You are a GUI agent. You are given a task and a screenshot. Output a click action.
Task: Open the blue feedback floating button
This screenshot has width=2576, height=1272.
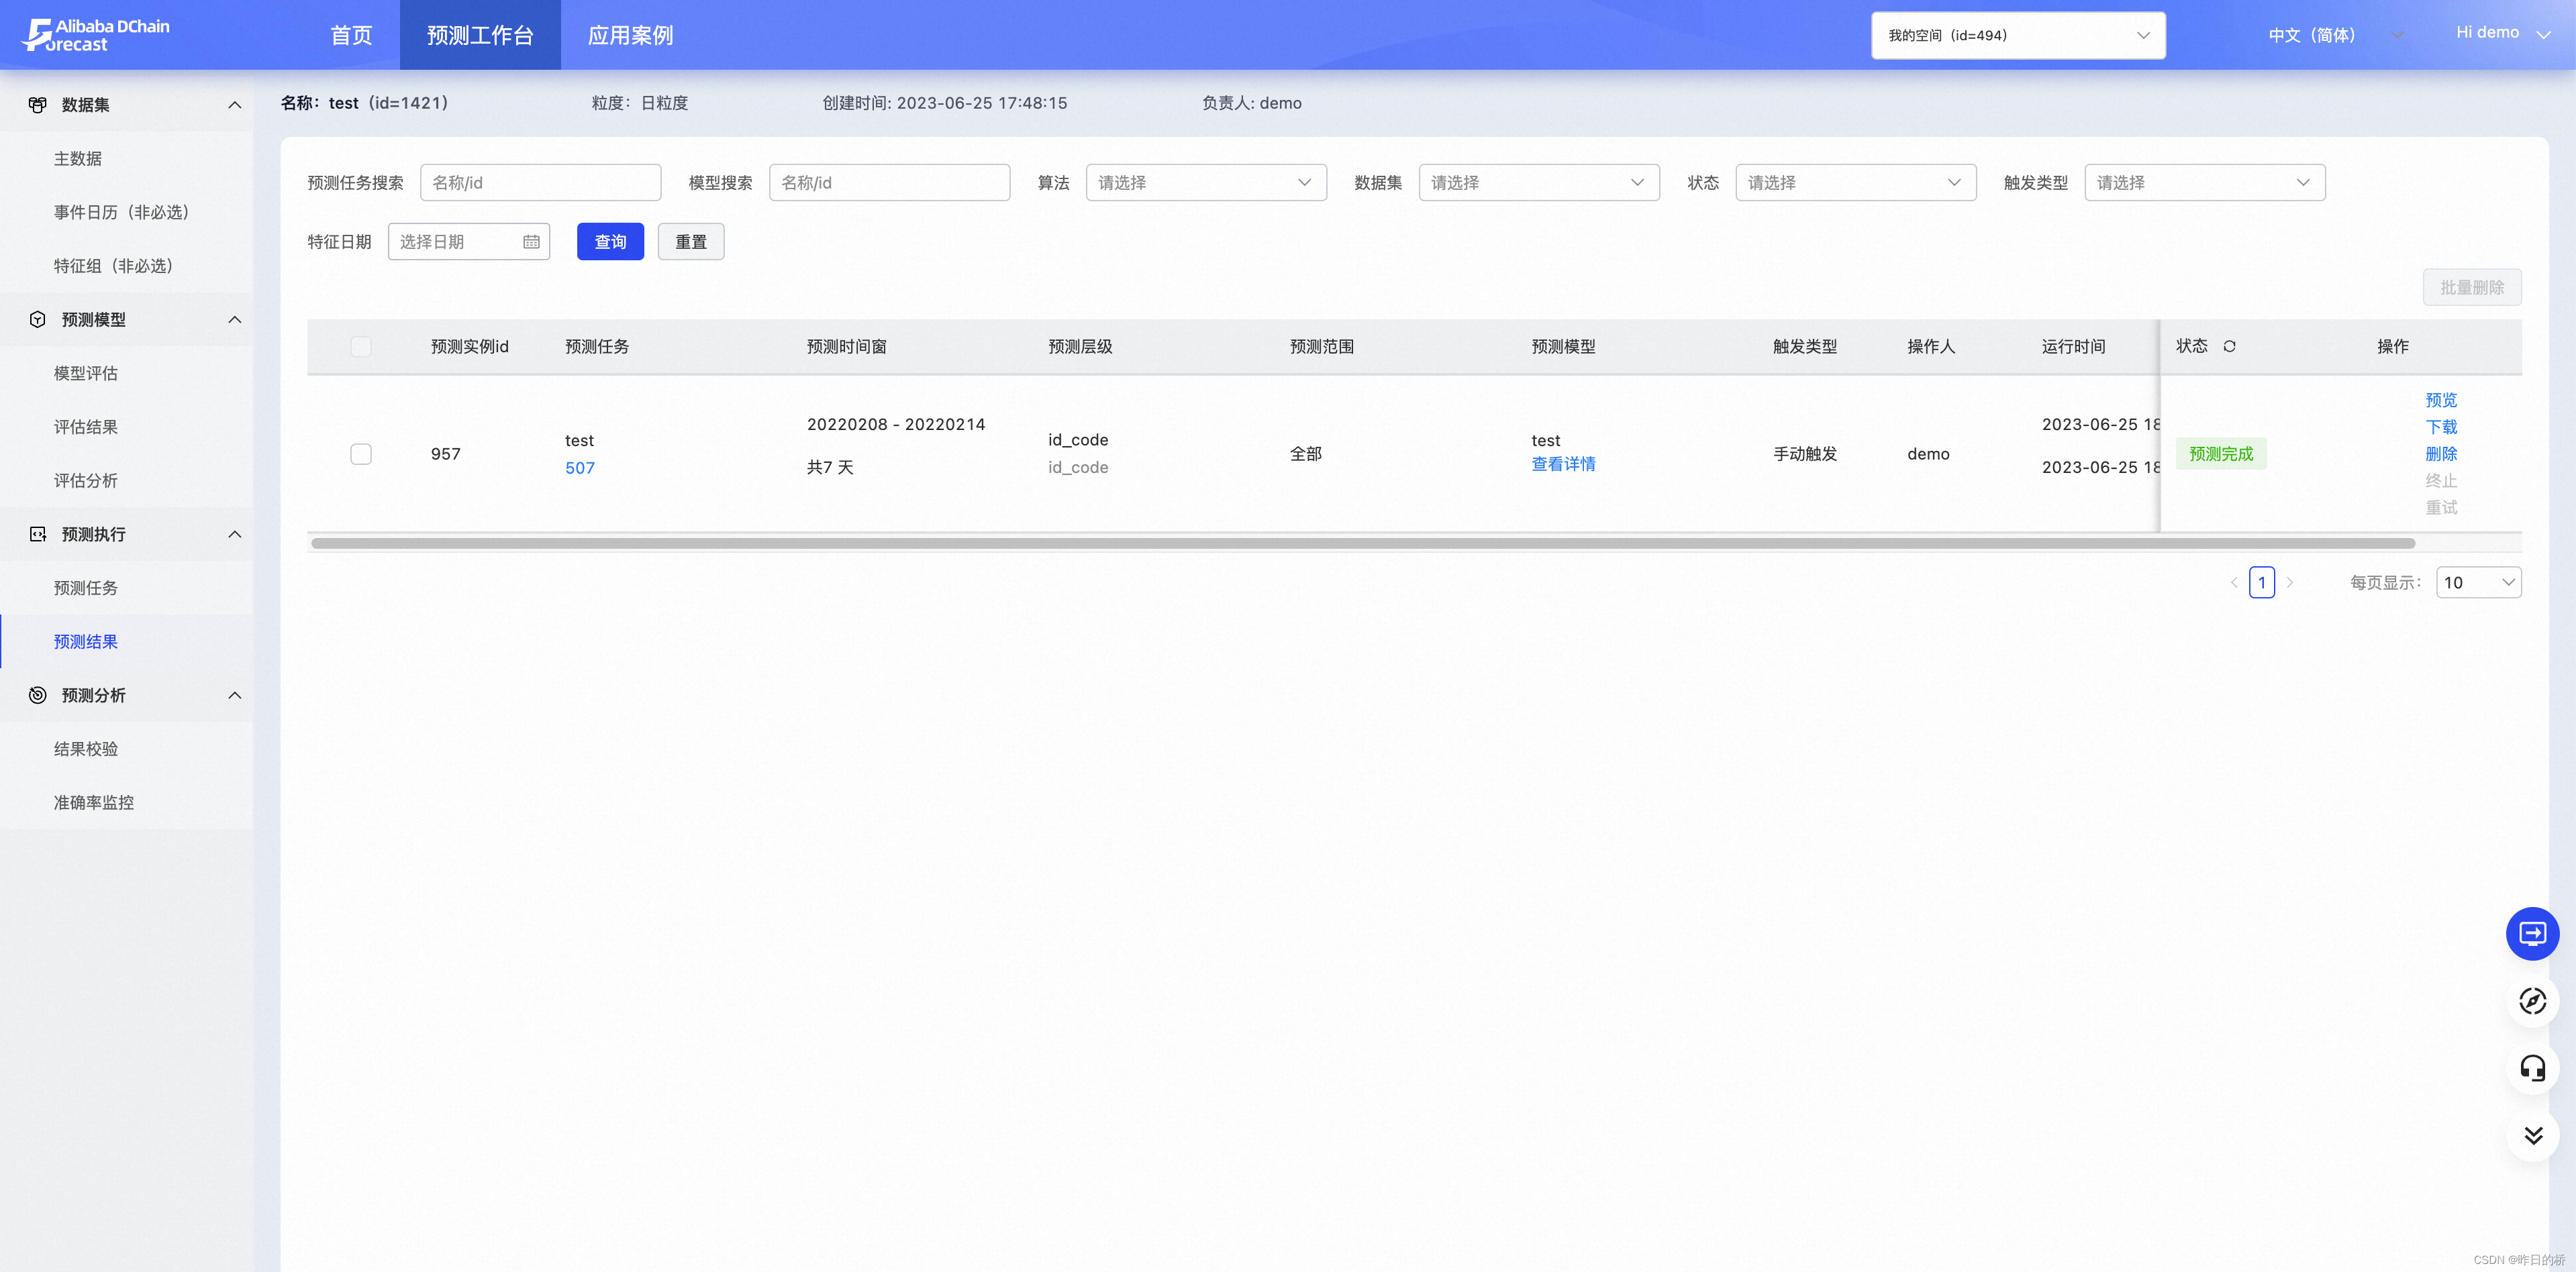point(2532,935)
